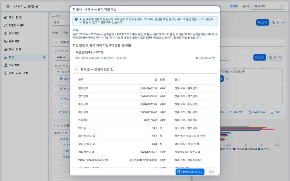Click top 조회 button in background page
The width and height of the screenshot is (290, 181).
[262, 22]
